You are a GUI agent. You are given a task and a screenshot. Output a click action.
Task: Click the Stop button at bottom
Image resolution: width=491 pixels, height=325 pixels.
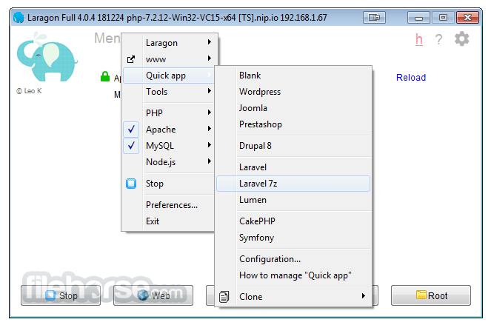click(x=61, y=295)
